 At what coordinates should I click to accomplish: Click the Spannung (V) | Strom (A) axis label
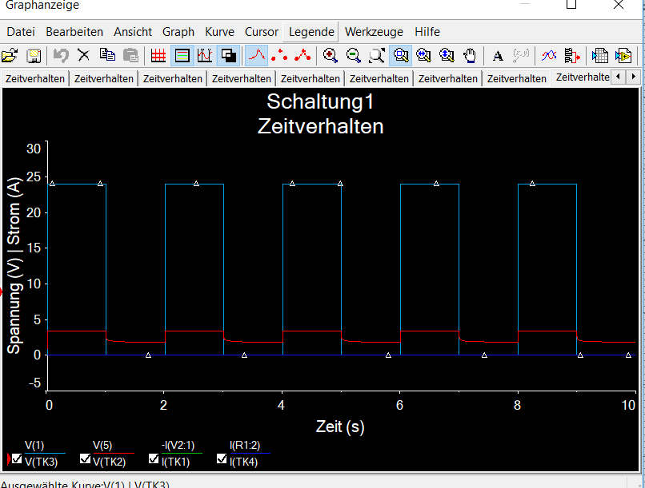14,265
